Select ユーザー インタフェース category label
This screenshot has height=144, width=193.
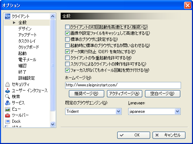(x=30, y=91)
